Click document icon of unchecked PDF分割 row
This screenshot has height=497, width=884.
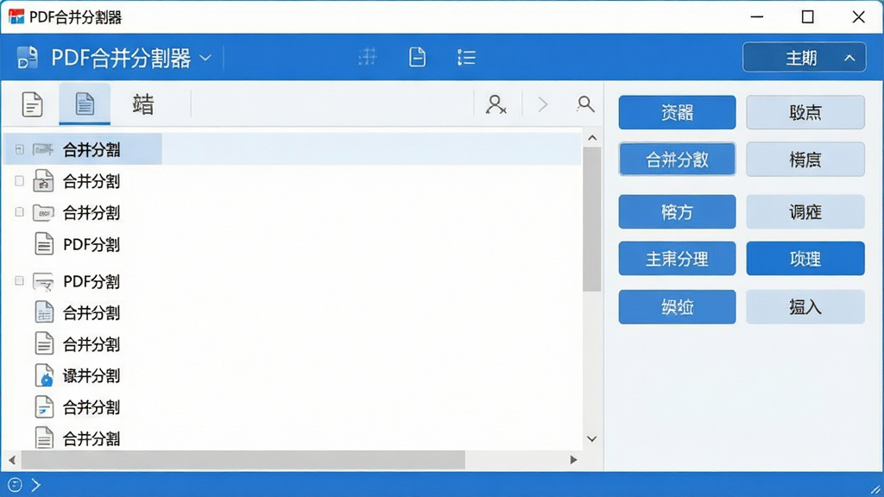pos(44,244)
